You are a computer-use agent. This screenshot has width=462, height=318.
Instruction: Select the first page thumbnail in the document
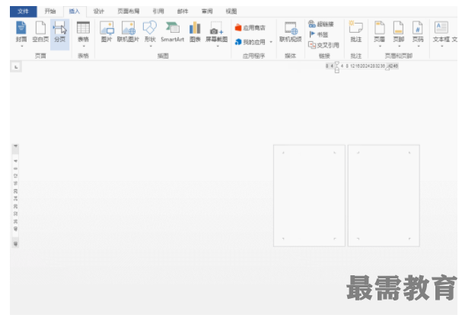pyautogui.click(x=309, y=195)
